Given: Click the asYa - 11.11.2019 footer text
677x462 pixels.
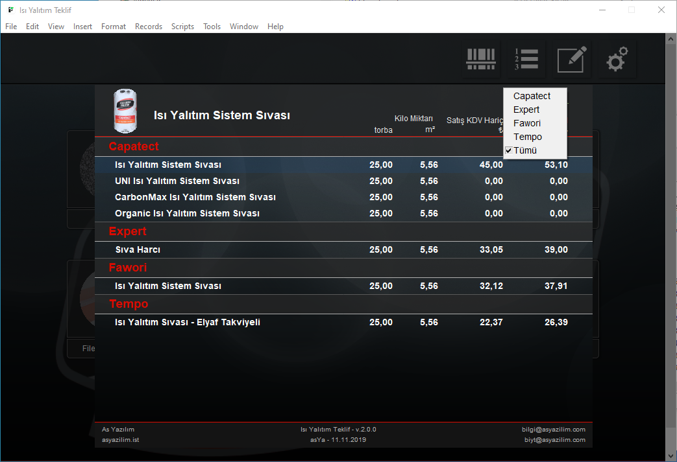Looking at the screenshot, I should tap(338, 439).
